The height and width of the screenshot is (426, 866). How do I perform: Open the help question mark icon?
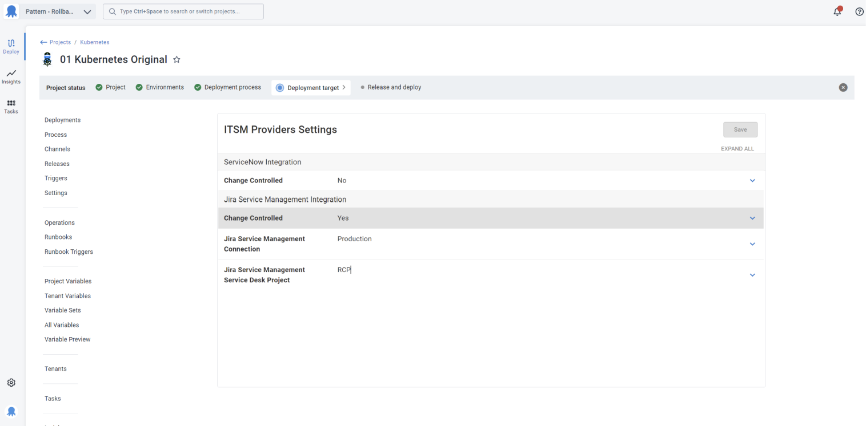click(859, 11)
